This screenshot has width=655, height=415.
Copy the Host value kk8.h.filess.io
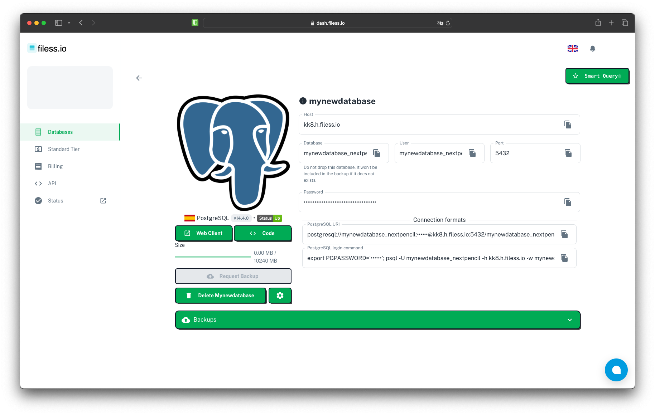(568, 125)
